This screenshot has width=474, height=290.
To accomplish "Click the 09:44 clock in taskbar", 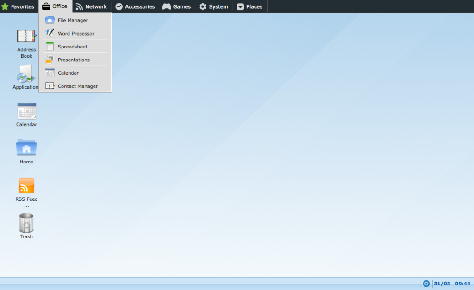I will (x=462, y=284).
